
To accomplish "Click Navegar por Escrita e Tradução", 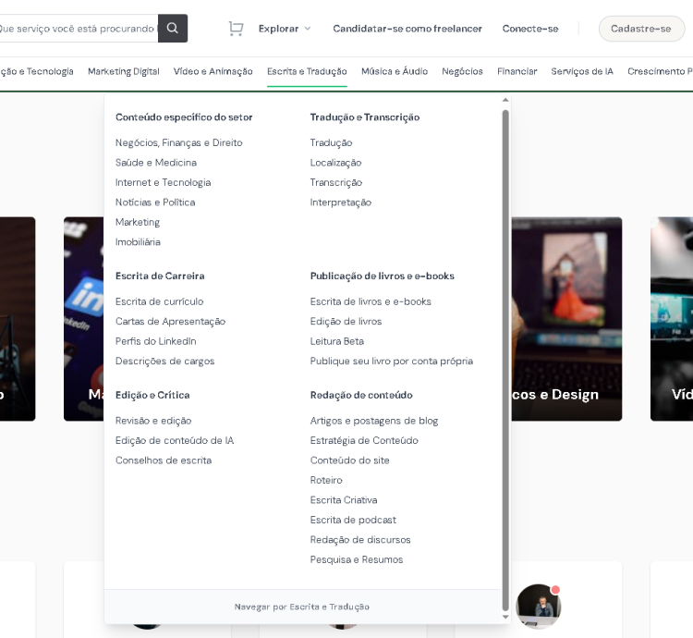I will [x=301, y=607].
